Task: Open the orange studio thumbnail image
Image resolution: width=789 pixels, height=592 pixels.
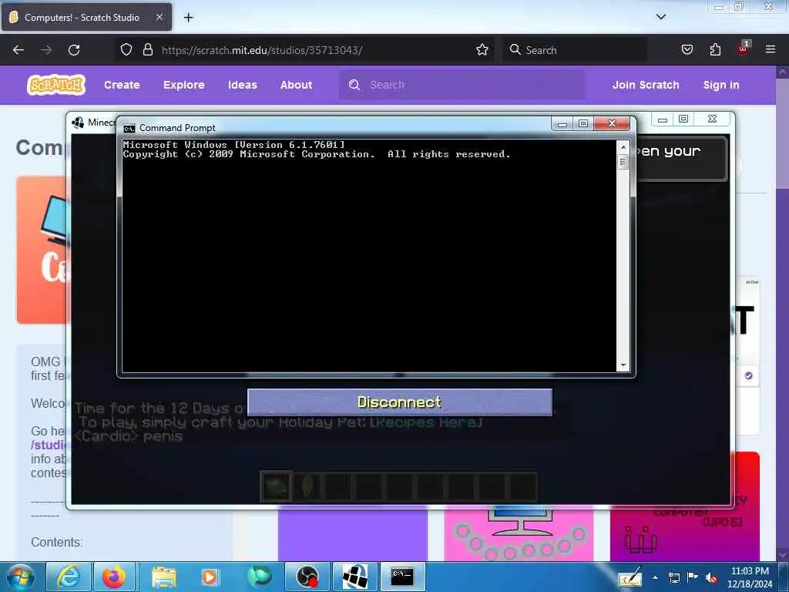Action: point(42,251)
